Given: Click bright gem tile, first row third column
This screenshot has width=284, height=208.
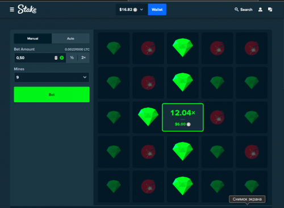Looking at the screenshot, I should [183, 48].
